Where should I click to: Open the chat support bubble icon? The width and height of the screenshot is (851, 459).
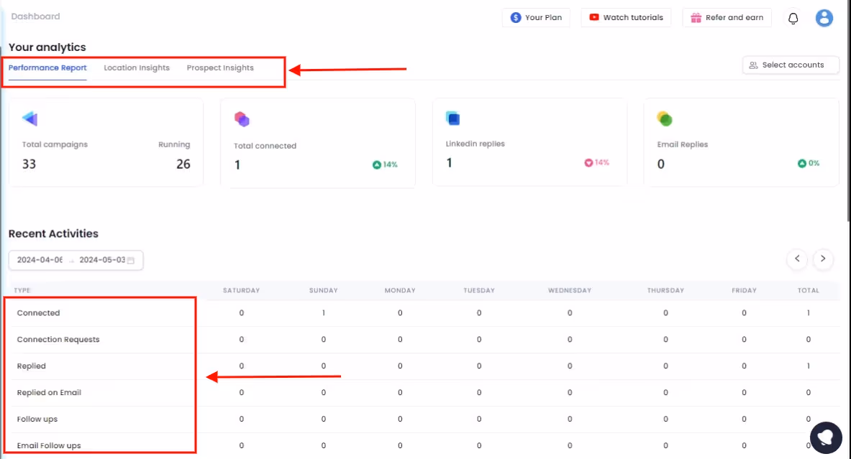coord(825,437)
